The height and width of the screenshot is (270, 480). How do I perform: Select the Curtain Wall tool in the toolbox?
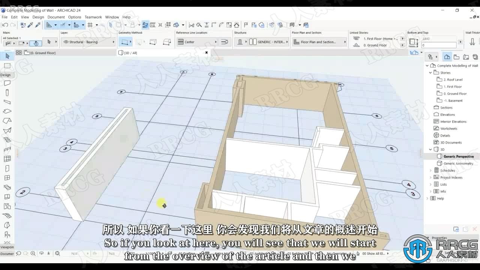click(x=7, y=159)
